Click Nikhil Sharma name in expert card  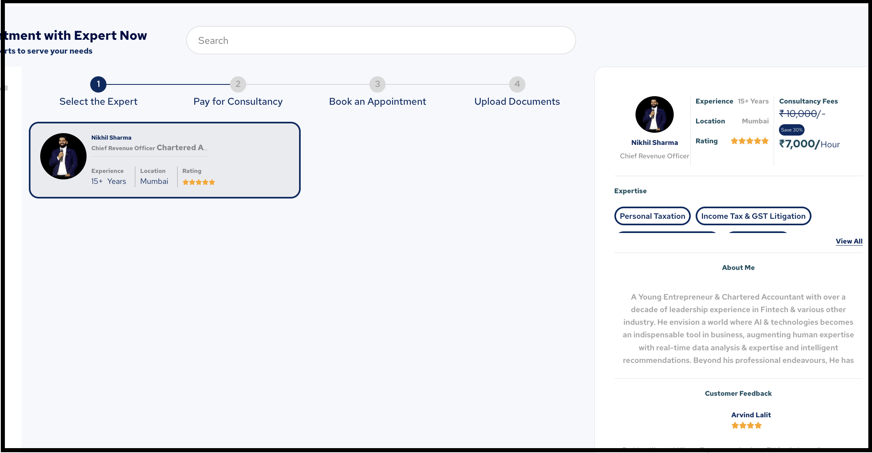click(x=111, y=138)
